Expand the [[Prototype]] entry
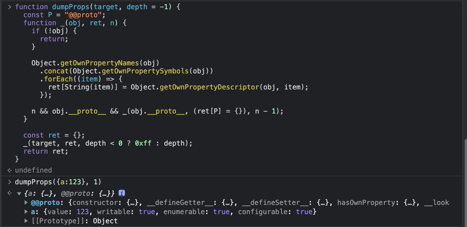Screen dimensions: 467x227 (x=26, y=221)
